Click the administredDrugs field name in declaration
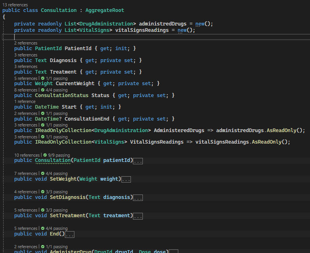This screenshot has width=310, height=253. (163, 24)
